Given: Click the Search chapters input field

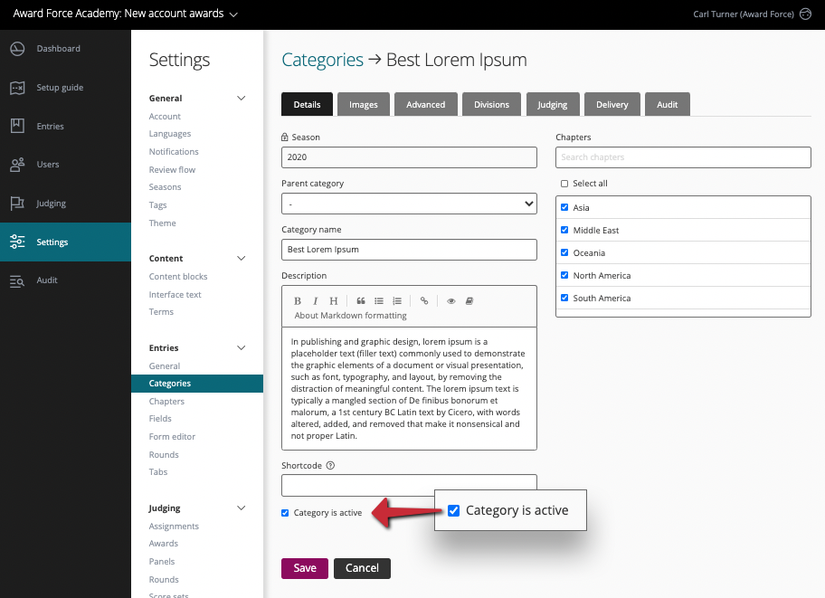Looking at the screenshot, I should pos(682,157).
